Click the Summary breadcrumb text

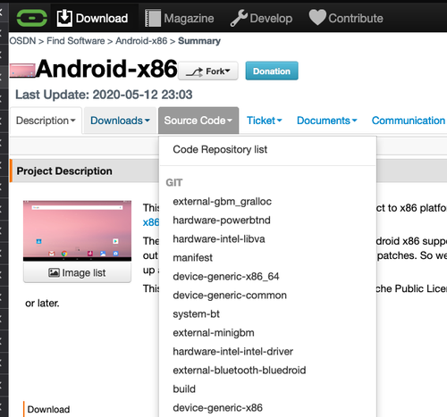[199, 41]
